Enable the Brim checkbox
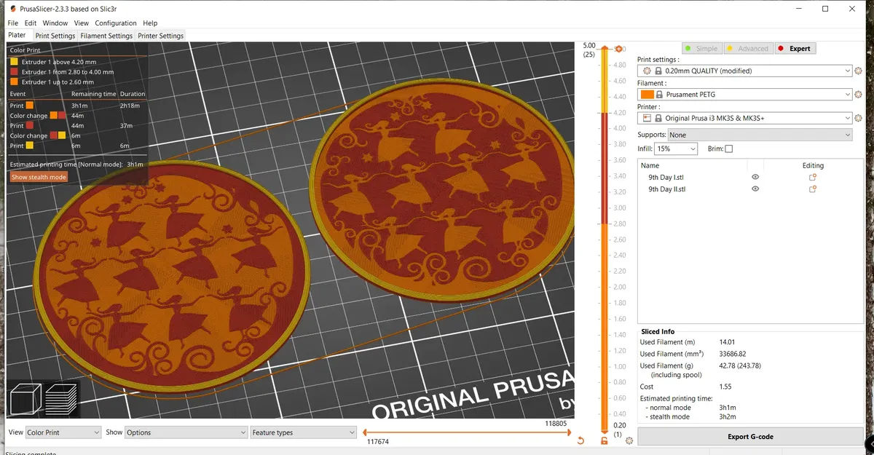The width and height of the screenshot is (874, 455). point(729,149)
